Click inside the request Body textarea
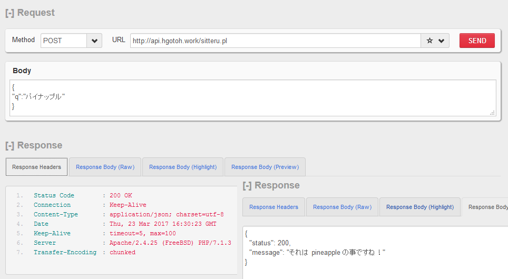Viewport: 508px width, 279px height. click(x=253, y=98)
